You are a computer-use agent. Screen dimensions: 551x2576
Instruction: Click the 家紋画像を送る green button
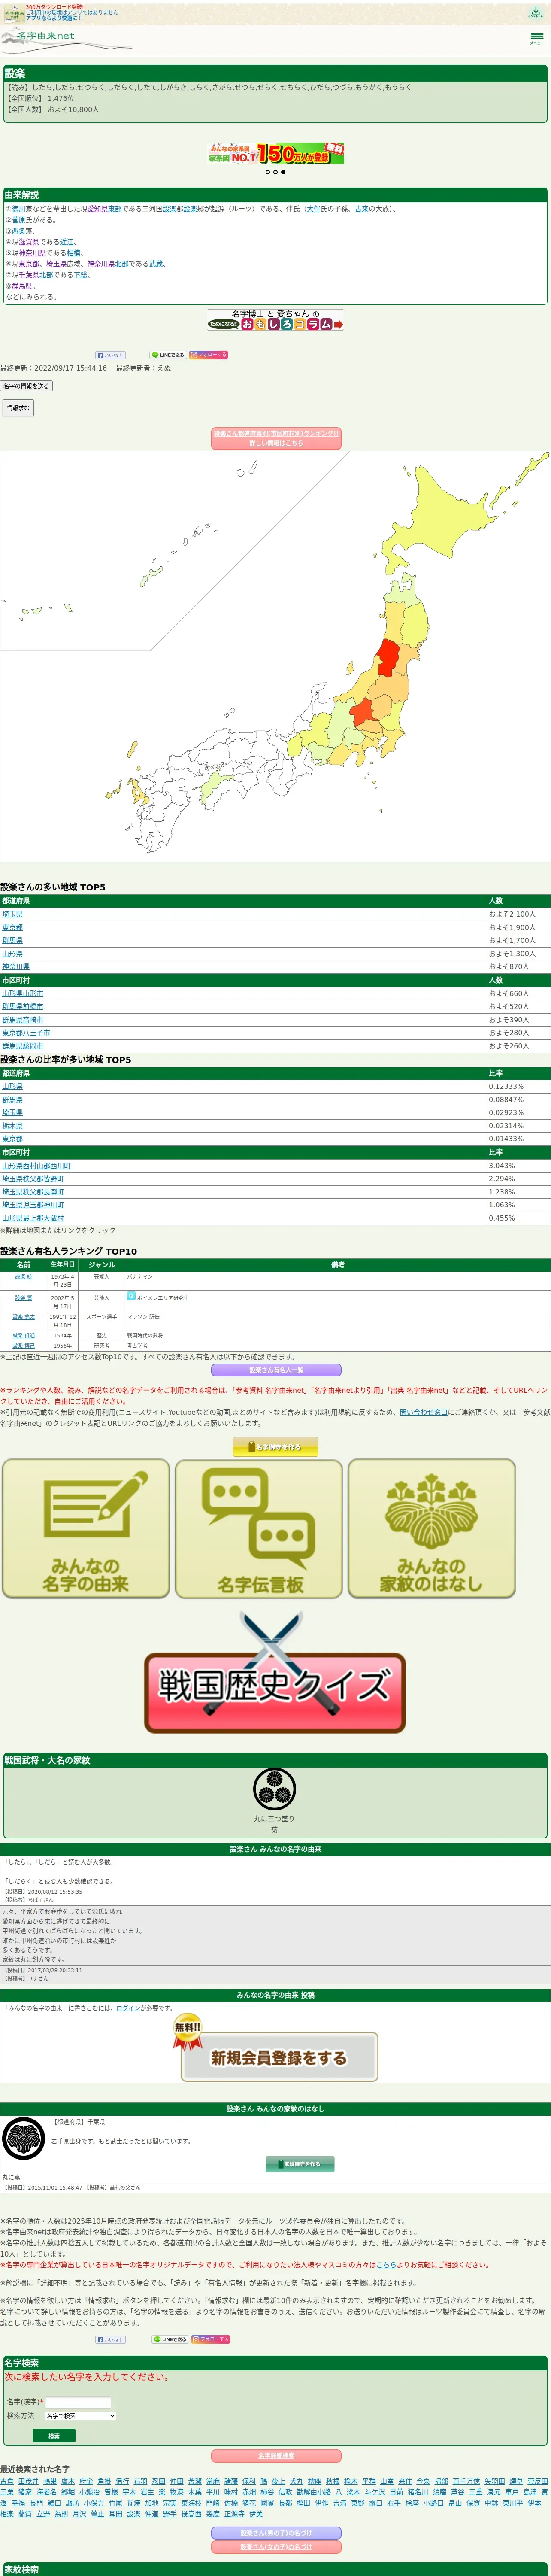[300, 2164]
